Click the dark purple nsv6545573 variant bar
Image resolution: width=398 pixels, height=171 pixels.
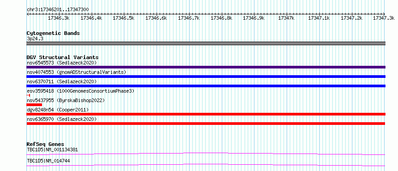click(x=206, y=67)
